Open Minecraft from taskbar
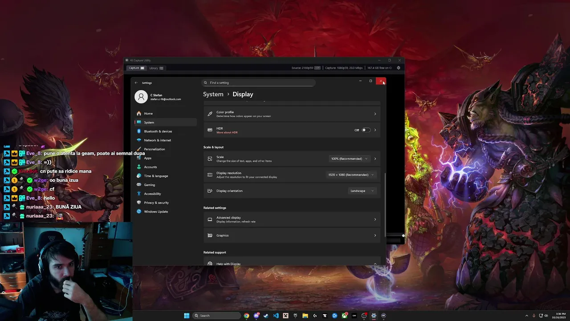570x321 pixels. [x=285, y=316]
